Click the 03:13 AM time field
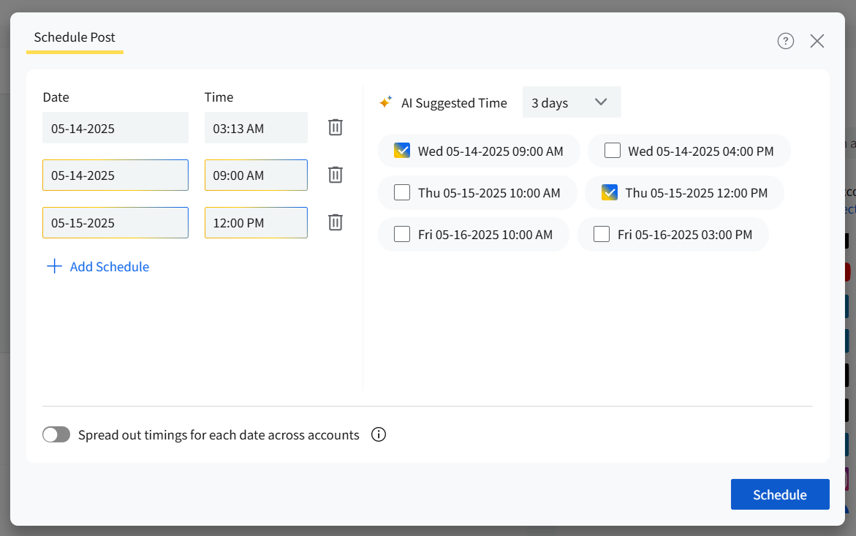Image resolution: width=856 pixels, height=536 pixels. (255, 128)
